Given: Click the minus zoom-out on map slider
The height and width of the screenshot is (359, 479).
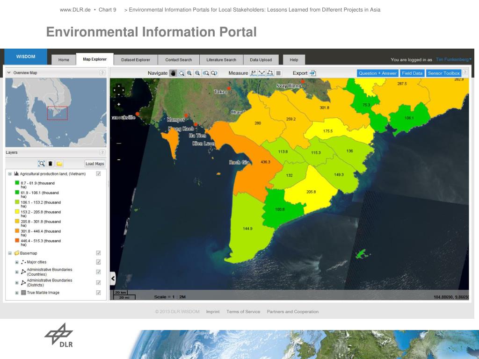Looking at the screenshot, I should [x=119, y=160].
